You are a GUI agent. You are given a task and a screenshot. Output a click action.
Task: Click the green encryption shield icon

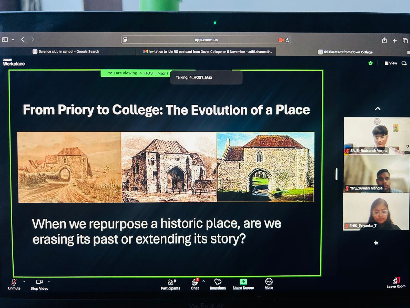point(370,63)
